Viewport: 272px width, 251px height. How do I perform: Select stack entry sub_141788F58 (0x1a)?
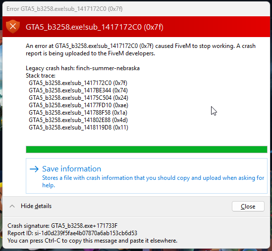pos(78,113)
